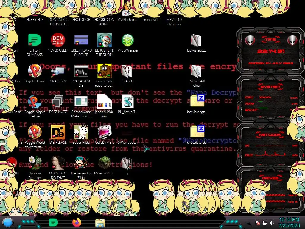Select the Plants vs Zombies icon
This screenshot has width=305, height=229.
[x=35, y=163]
